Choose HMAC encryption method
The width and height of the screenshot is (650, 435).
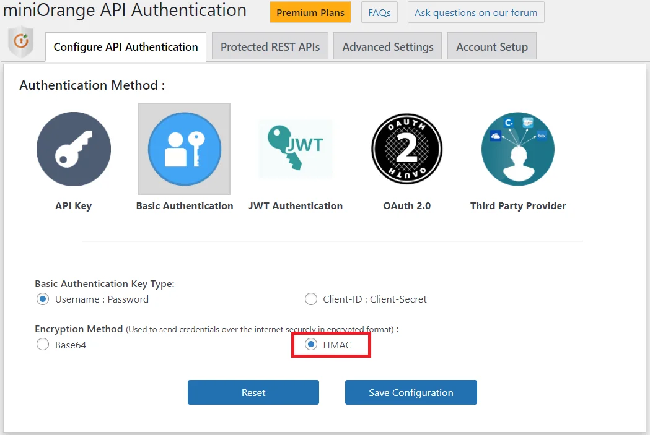click(x=311, y=345)
